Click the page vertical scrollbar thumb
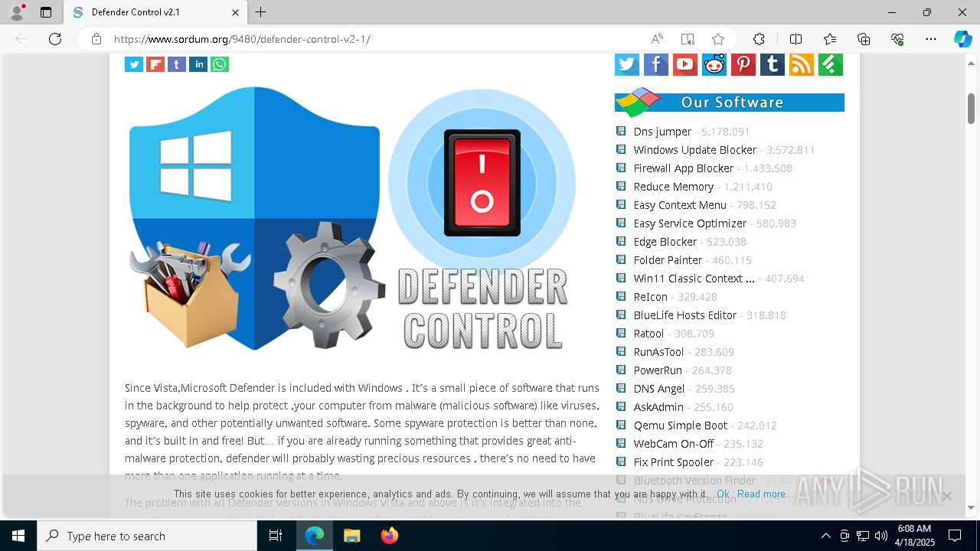980x551 pixels. pyautogui.click(x=971, y=107)
